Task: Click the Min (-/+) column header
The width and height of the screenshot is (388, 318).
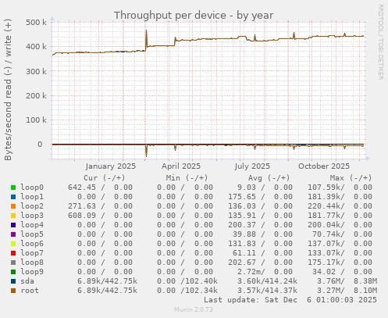Action: (x=187, y=178)
